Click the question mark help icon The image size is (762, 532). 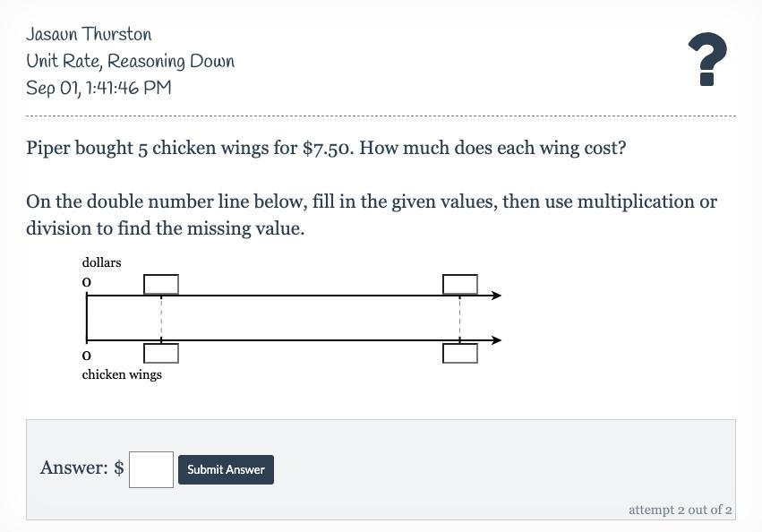pyautogui.click(x=706, y=60)
